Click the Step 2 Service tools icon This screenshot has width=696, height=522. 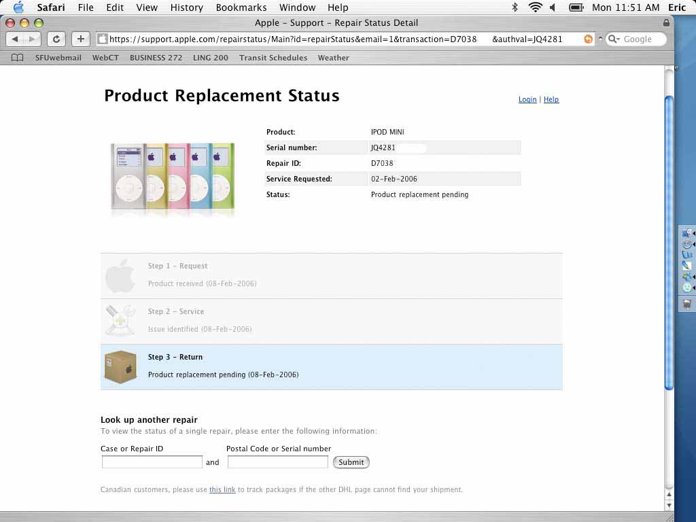tap(120, 321)
